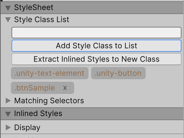Select the .btnSample class pill label
The image size is (184, 138).
(x=34, y=88)
